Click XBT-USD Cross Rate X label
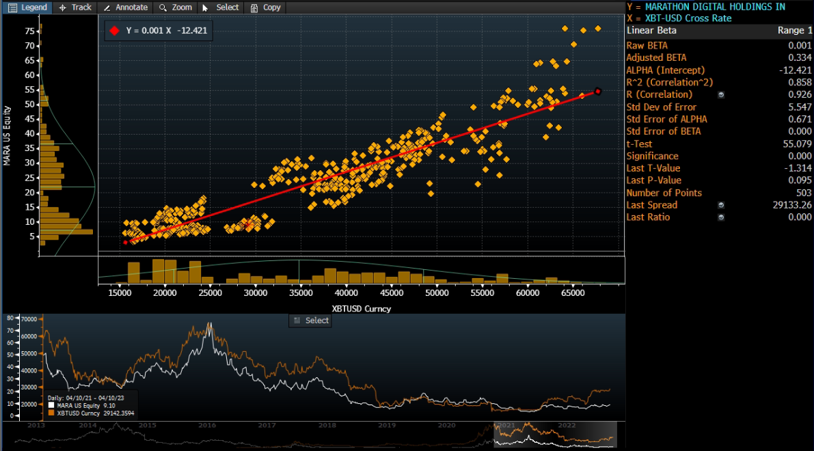 (x=688, y=18)
